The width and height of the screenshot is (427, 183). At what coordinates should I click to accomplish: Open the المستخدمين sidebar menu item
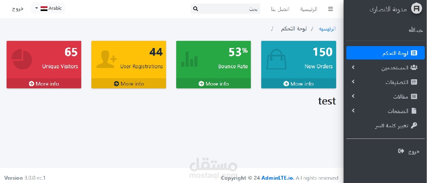(x=386, y=67)
